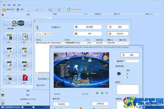Click the left arrow of file list scrollbar
Image resolution: width=164 pixels, height=109 pixels.
pyautogui.click(x=36, y=73)
